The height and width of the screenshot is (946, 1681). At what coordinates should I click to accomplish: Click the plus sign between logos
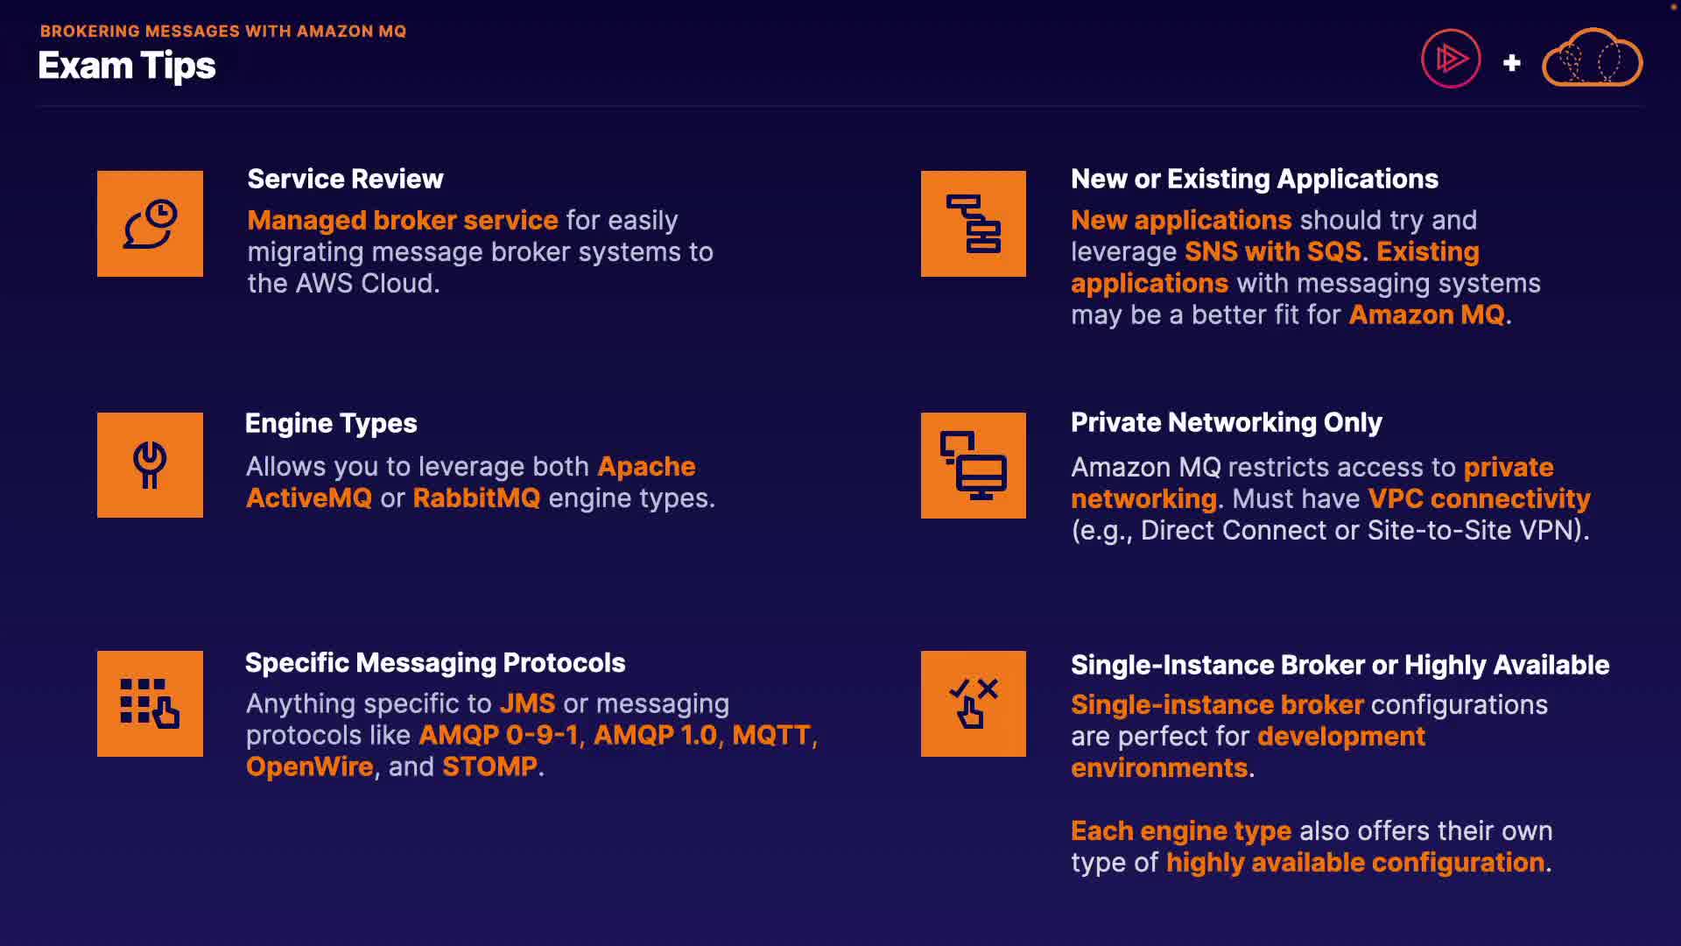coord(1511,63)
